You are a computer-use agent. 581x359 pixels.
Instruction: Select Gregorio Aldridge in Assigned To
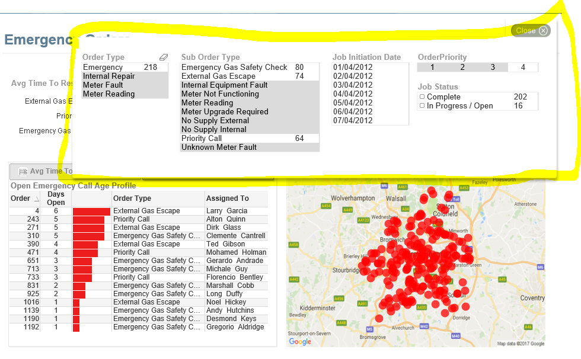(x=235, y=327)
